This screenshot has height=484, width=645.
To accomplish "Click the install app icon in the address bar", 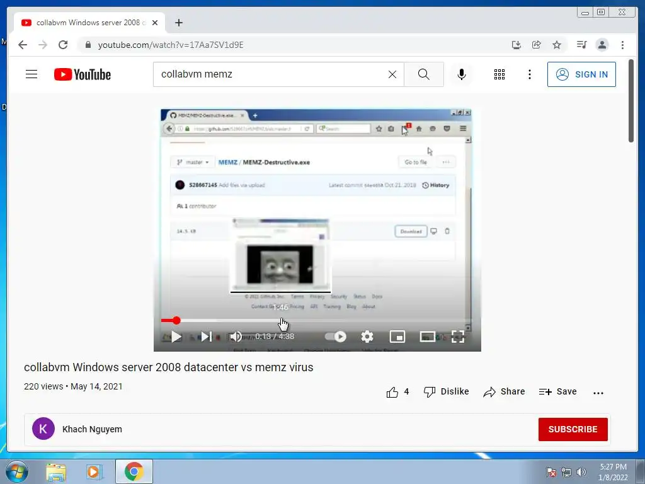I will (517, 45).
